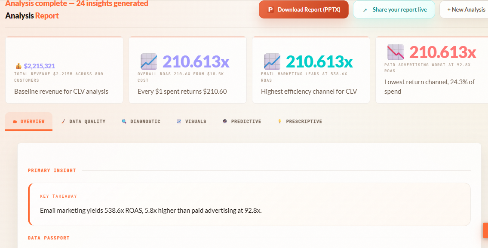This screenshot has width=488, height=248.
Task: Click 'Lowest return channel, 24.3% of spend'
Action: pyautogui.click(x=430, y=87)
